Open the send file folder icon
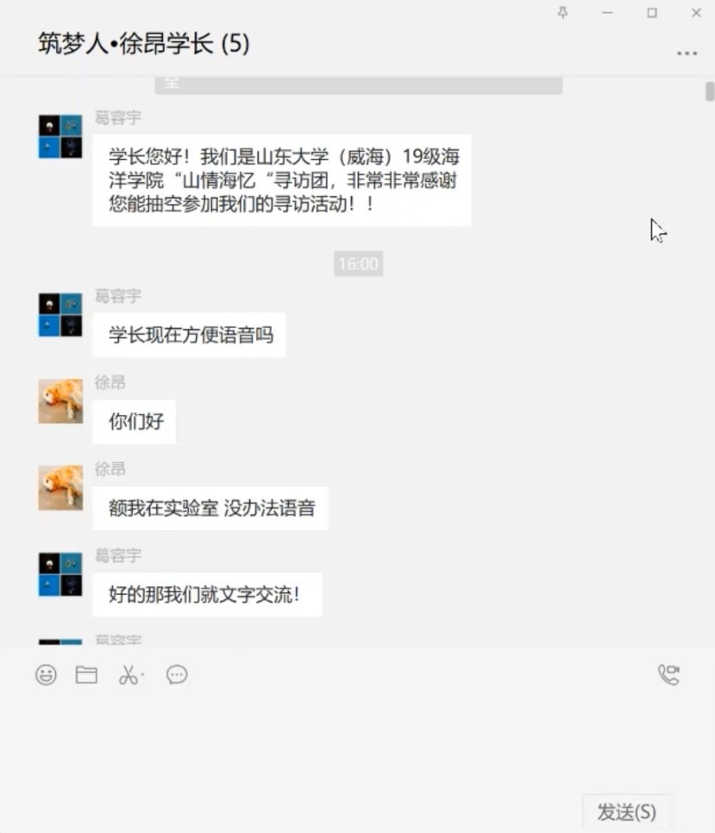The image size is (715, 833). [x=86, y=675]
